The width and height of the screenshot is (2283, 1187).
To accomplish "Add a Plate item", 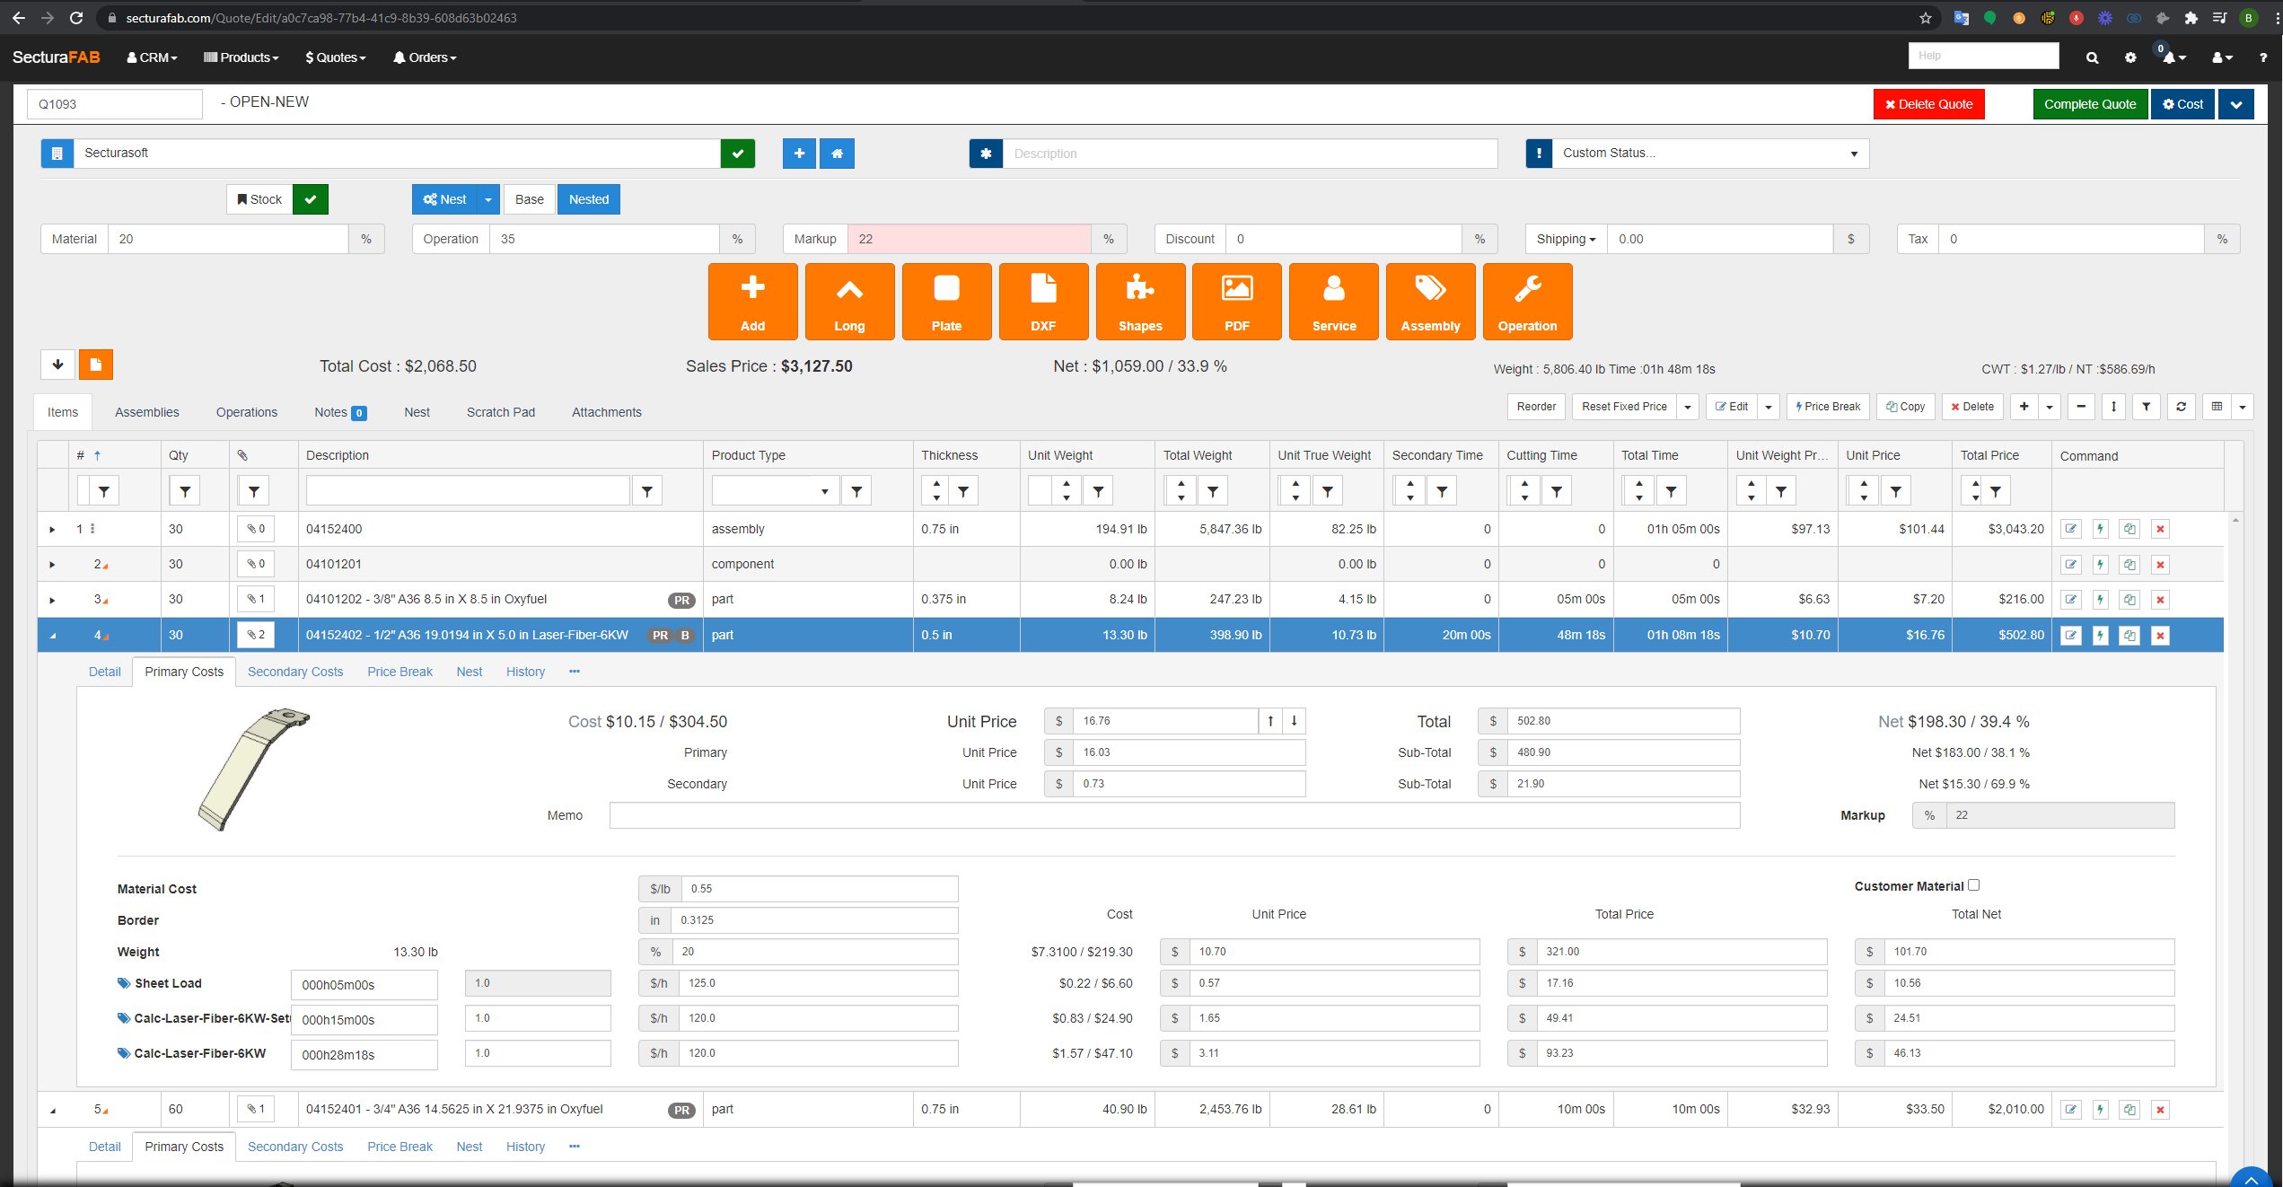I will coord(946,302).
